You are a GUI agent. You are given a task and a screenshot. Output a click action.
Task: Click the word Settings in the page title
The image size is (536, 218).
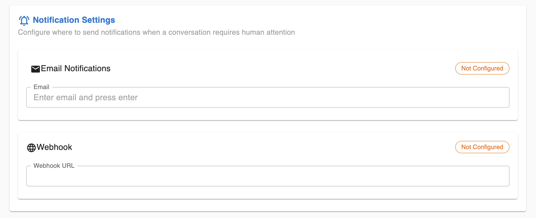98,20
